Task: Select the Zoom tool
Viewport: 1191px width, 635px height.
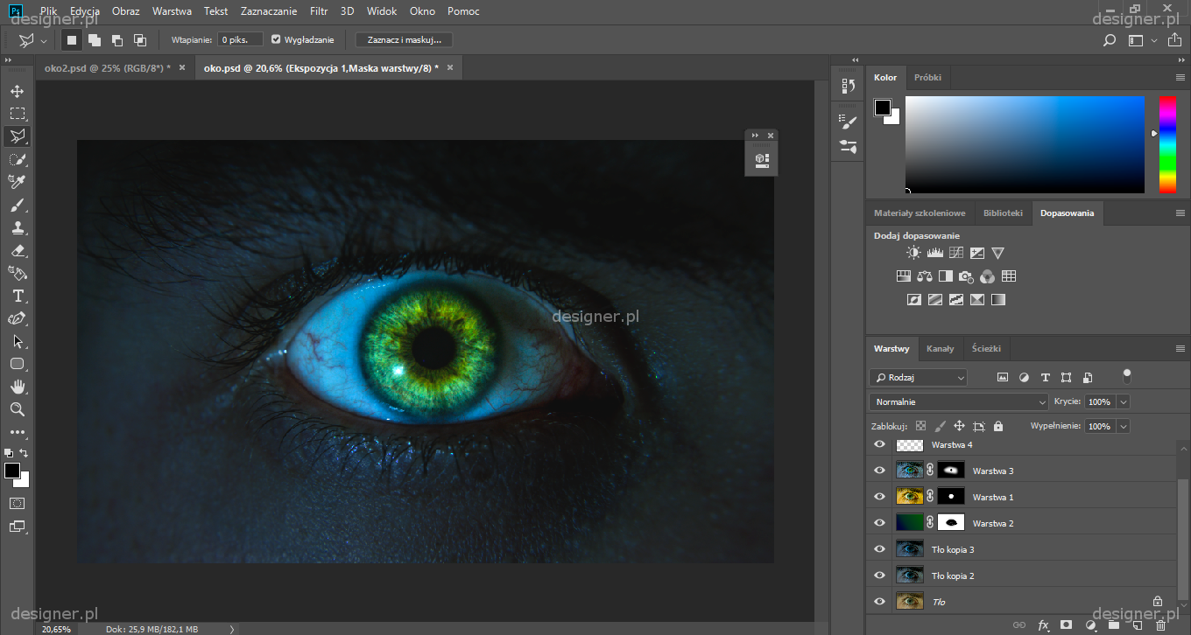Action: click(x=17, y=409)
